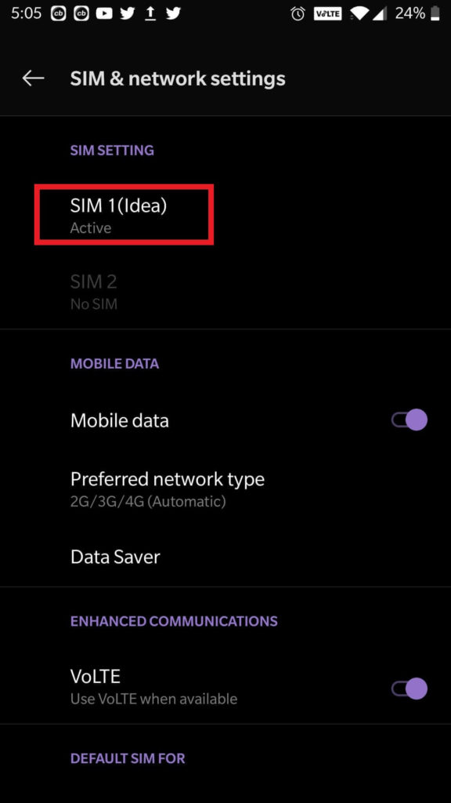
Task: Select the SIM 2 No SIM entry
Action: click(x=225, y=292)
